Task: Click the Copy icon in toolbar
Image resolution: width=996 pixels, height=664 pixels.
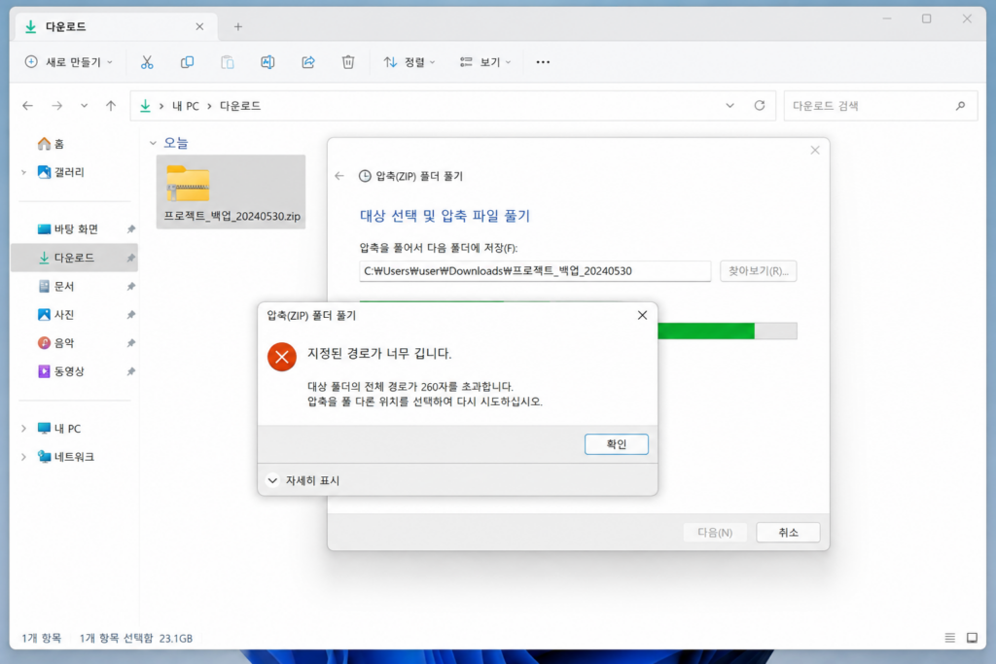Action: point(187,62)
